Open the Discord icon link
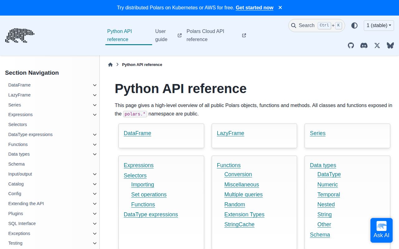The height and width of the screenshot is (249, 399). pos(364,45)
